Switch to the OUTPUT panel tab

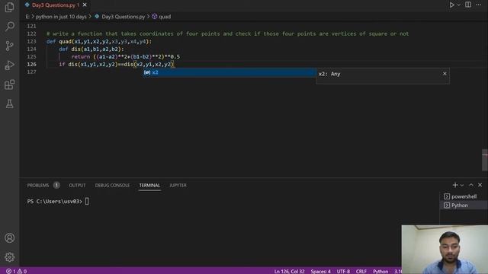[77, 185]
